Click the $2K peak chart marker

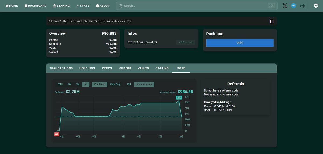(179, 97)
